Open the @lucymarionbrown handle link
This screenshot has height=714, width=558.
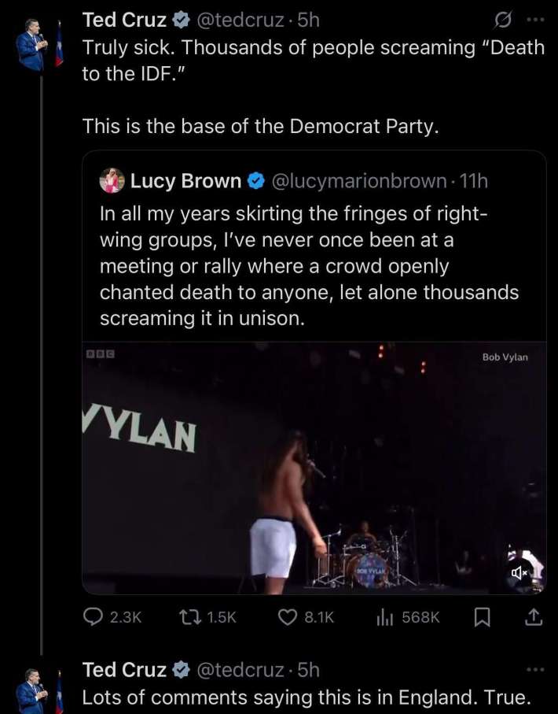click(360, 181)
